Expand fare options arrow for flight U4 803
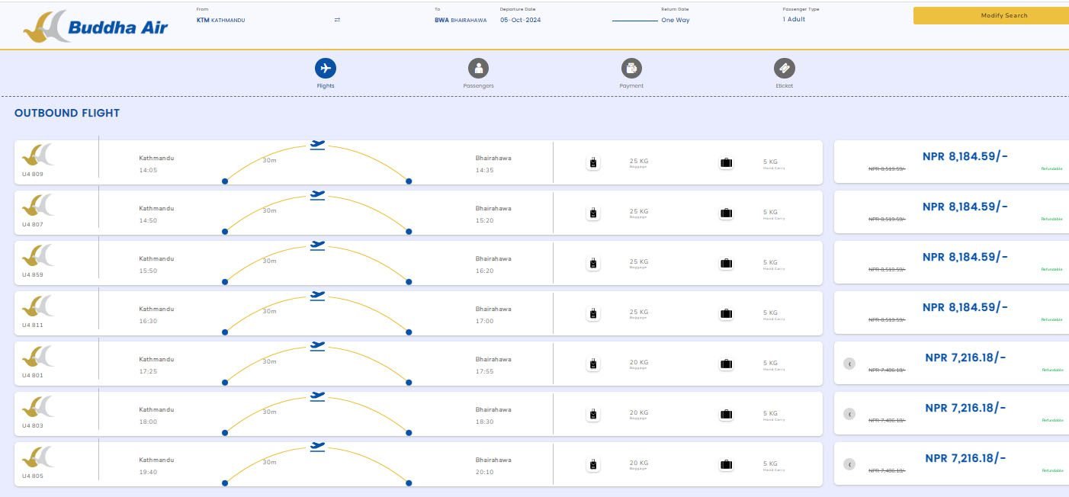This screenshot has height=497, width=1069. pos(849,414)
